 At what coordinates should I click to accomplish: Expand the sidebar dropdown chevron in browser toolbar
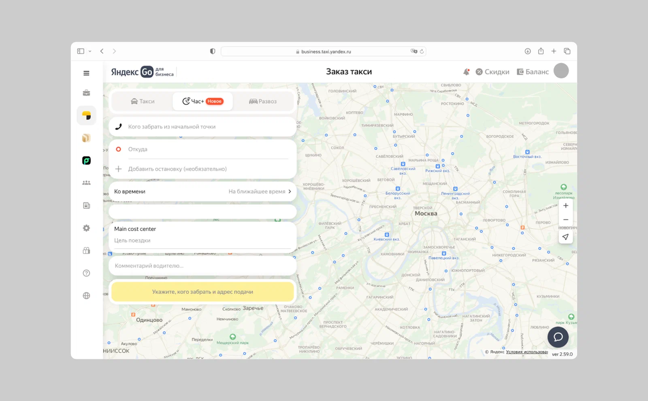point(90,51)
